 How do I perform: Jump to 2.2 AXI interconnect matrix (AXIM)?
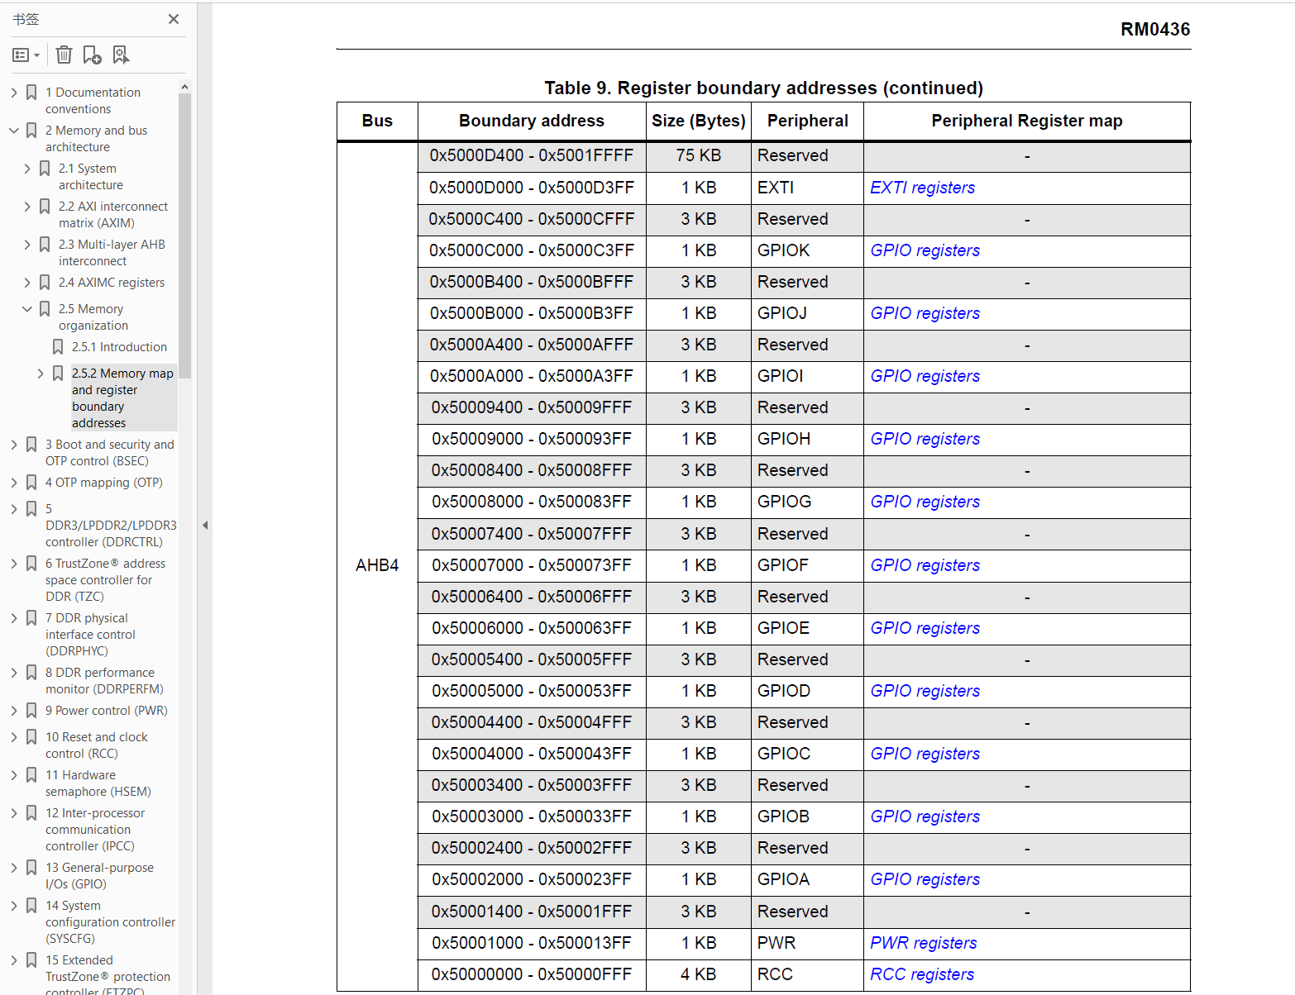(x=113, y=215)
